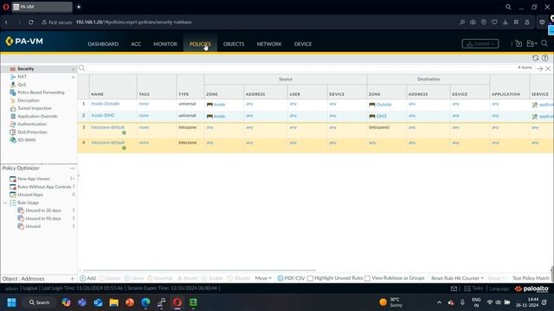Screen dimensions: 554x311
Task: Click the mail icon in status bar
Action: coord(454,289)
